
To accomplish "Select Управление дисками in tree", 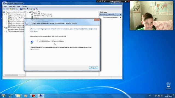I will point(17,30).
